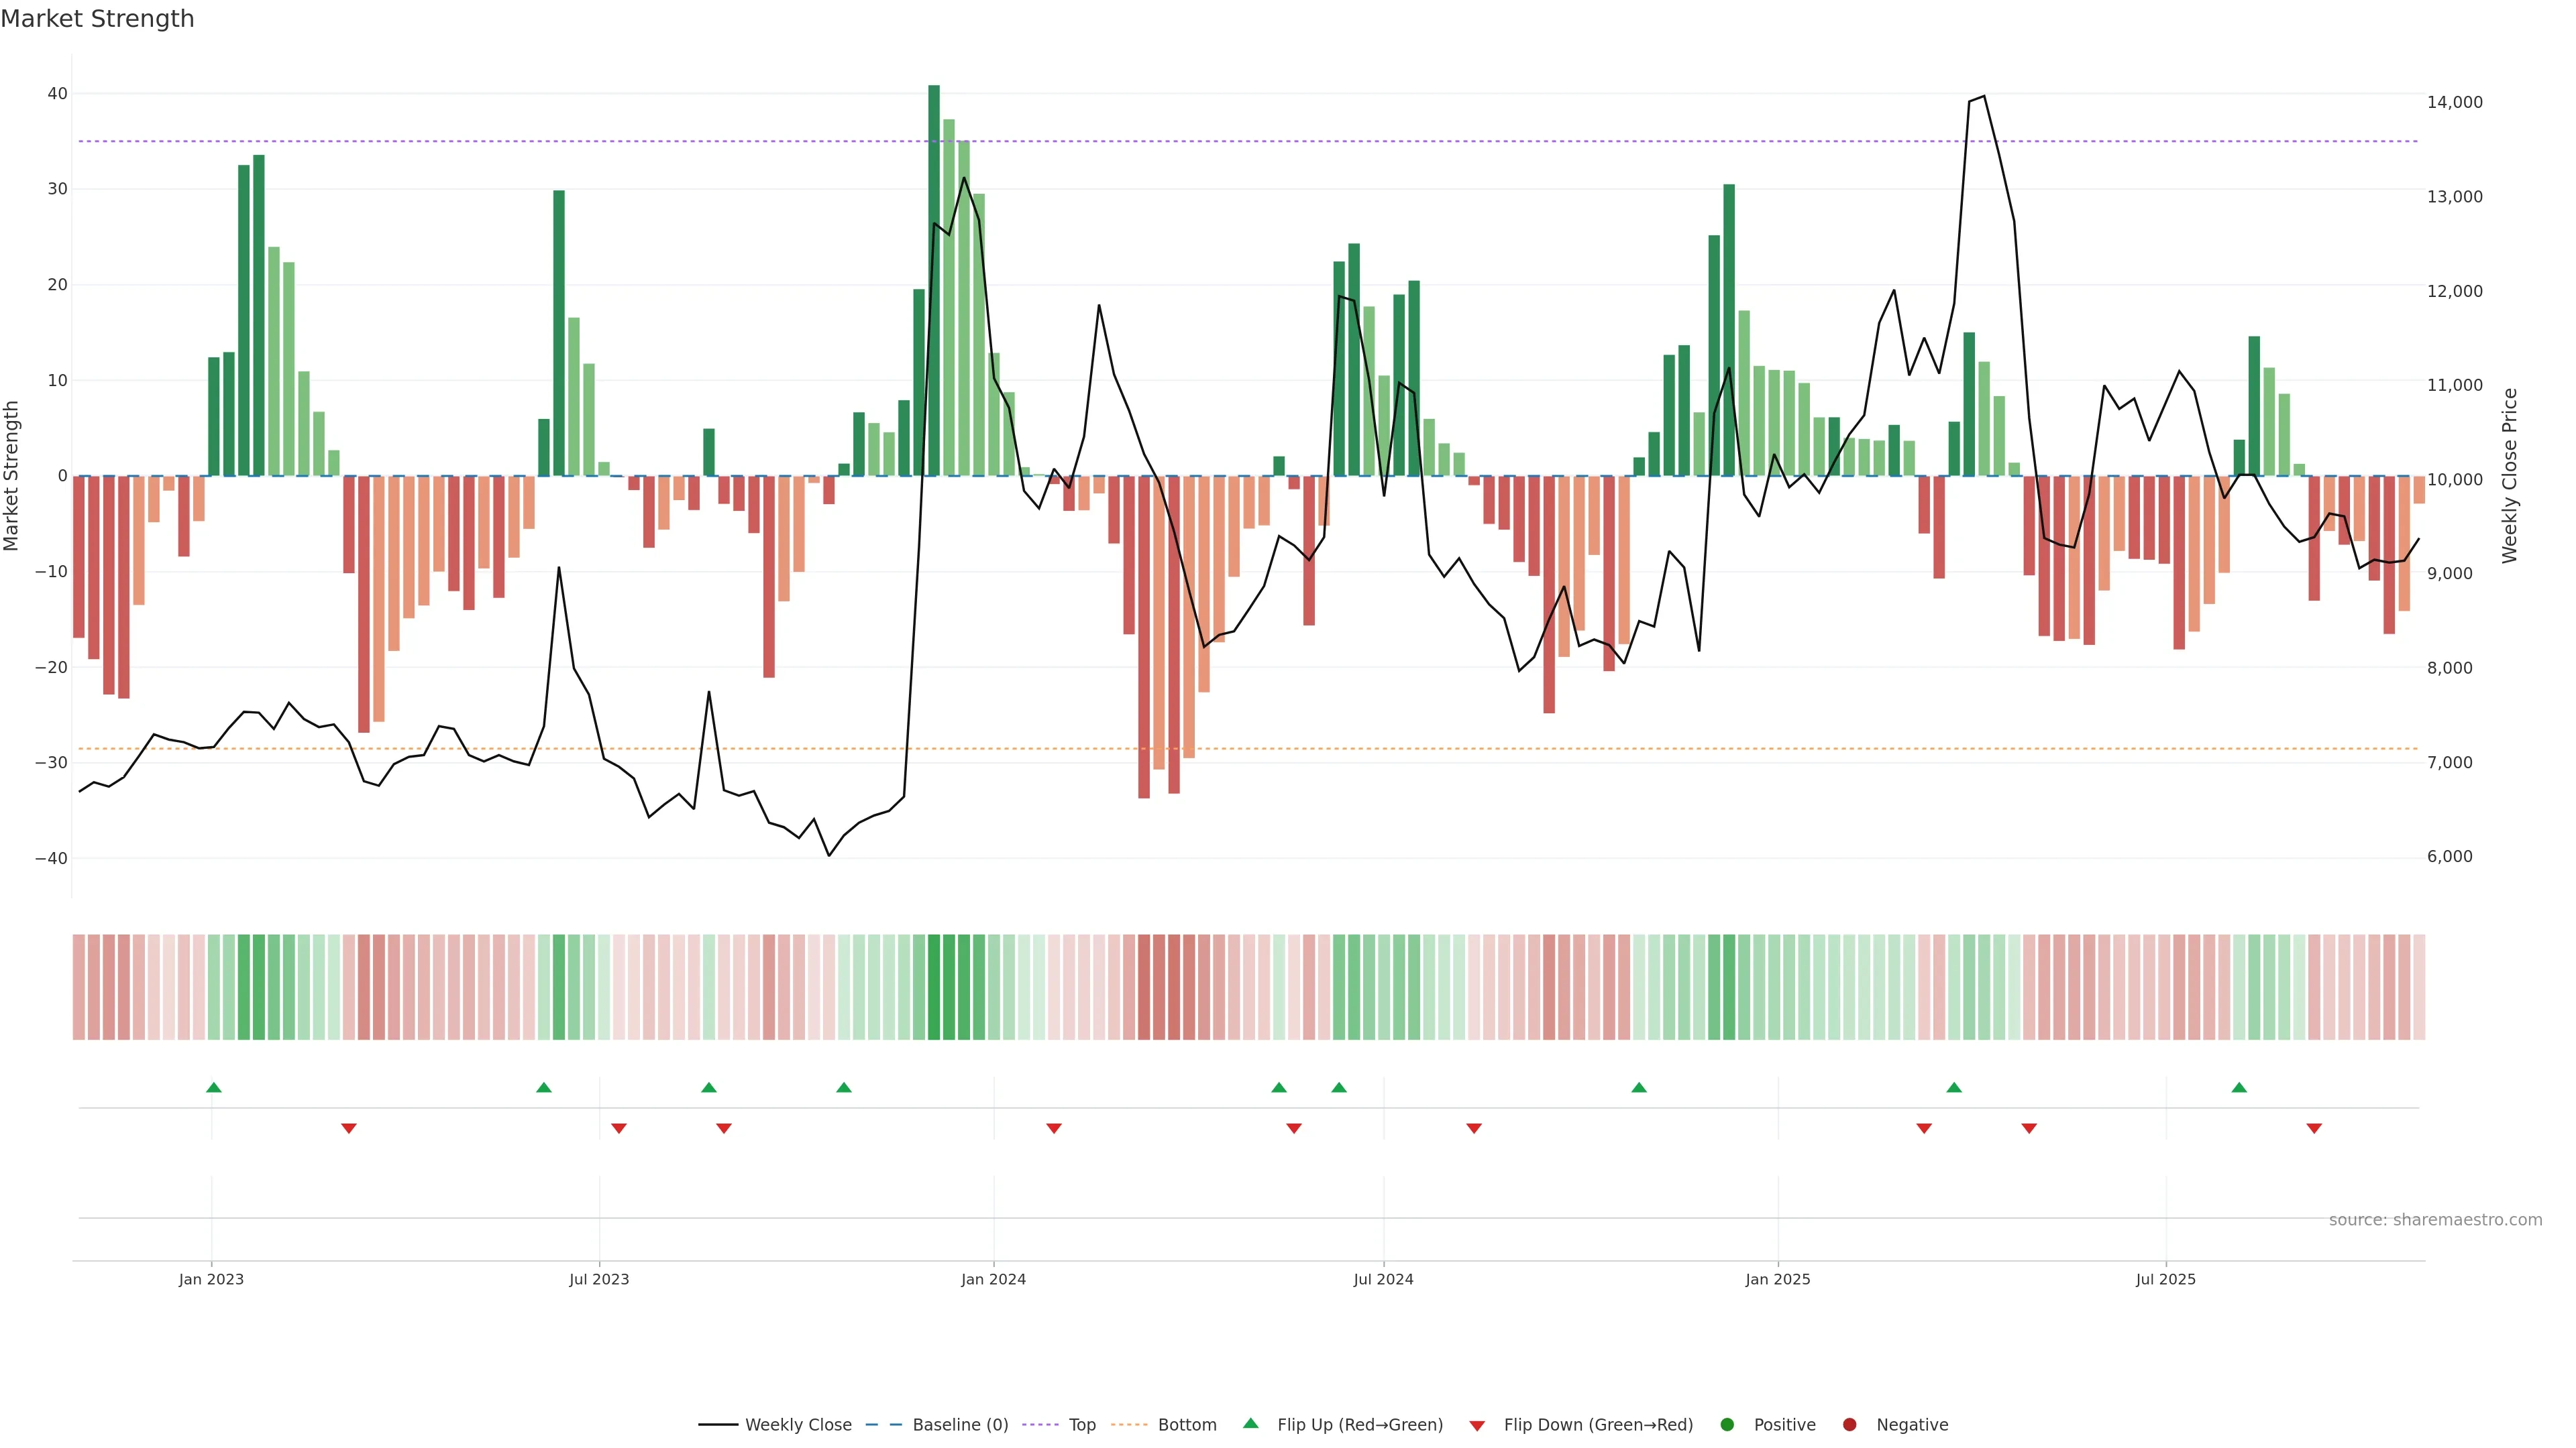Screen dimensions: 2576x1448
Task: Click the Jan 2024 x-axis label
Action: tap(993, 1279)
